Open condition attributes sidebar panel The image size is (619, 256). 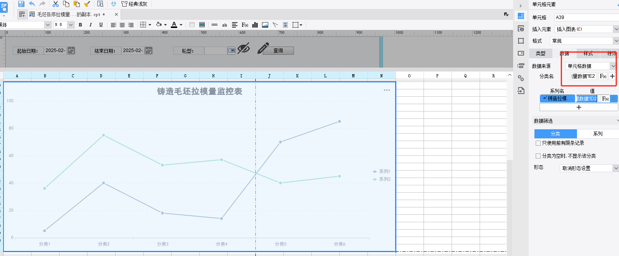(x=521, y=66)
